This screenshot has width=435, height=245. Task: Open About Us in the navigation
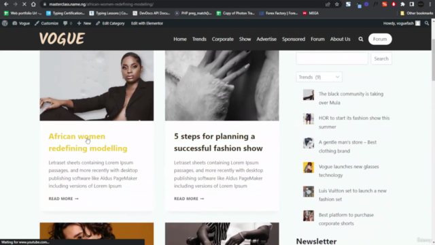(x=340, y=39)
